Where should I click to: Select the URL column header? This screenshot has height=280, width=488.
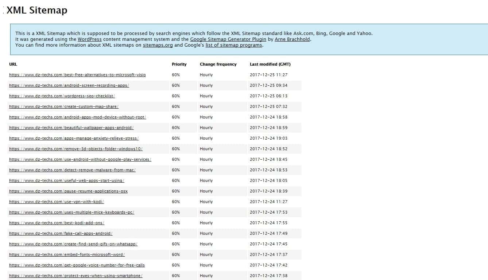click(x=13, y=64)
